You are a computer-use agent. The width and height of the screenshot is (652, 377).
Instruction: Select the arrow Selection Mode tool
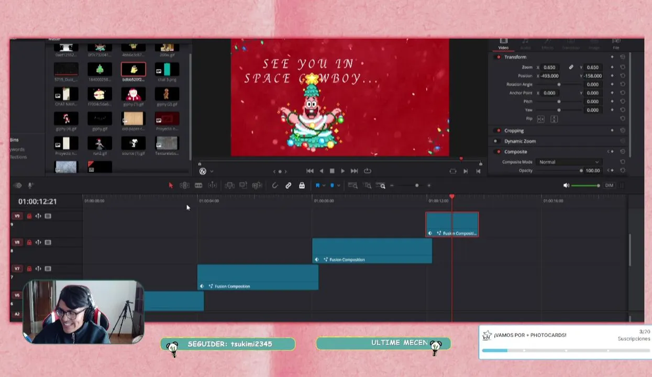click(170, 185)
